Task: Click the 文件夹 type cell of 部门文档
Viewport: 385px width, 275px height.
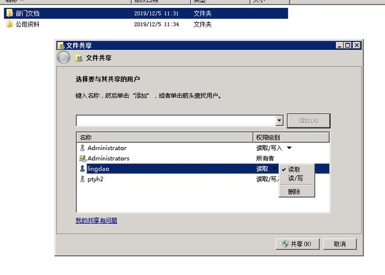Action: pos(203,13)
